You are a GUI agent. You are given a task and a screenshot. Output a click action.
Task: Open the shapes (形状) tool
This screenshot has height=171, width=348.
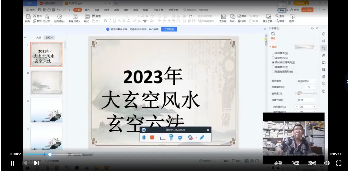(x=232, y=18)
